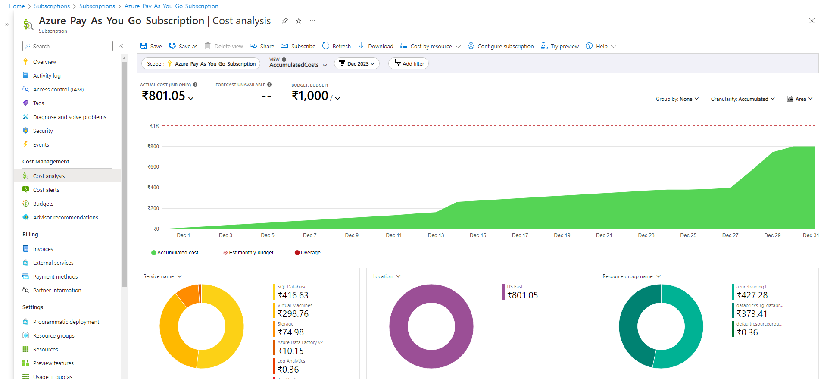
Task: Click the Try preview flask icon
Action: pos(544,46)
